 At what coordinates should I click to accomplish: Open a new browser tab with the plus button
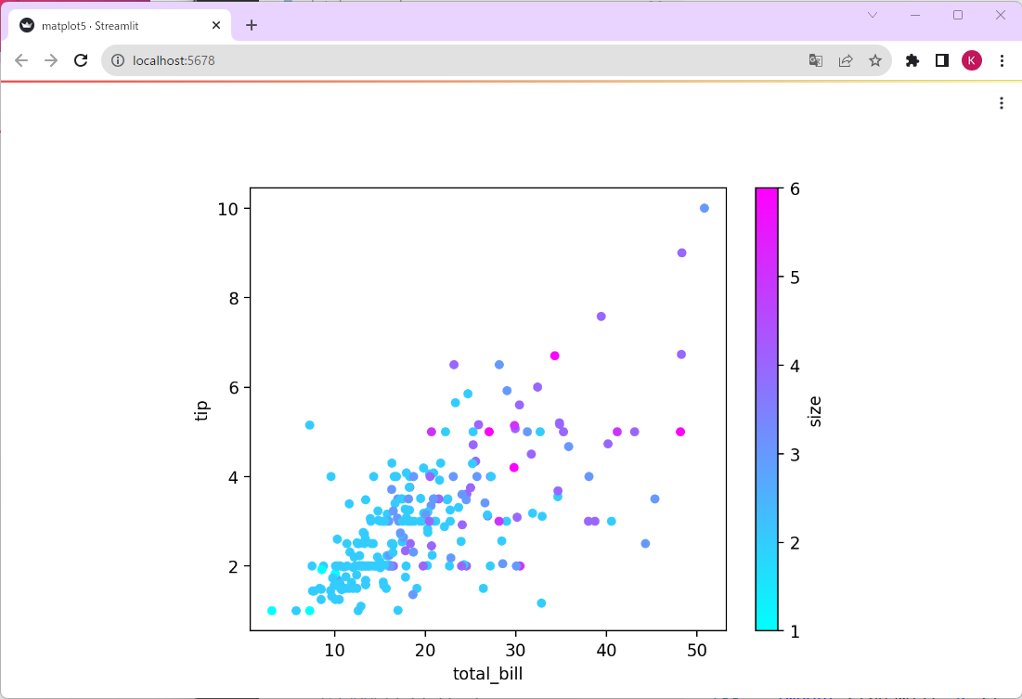click(251, 25)
